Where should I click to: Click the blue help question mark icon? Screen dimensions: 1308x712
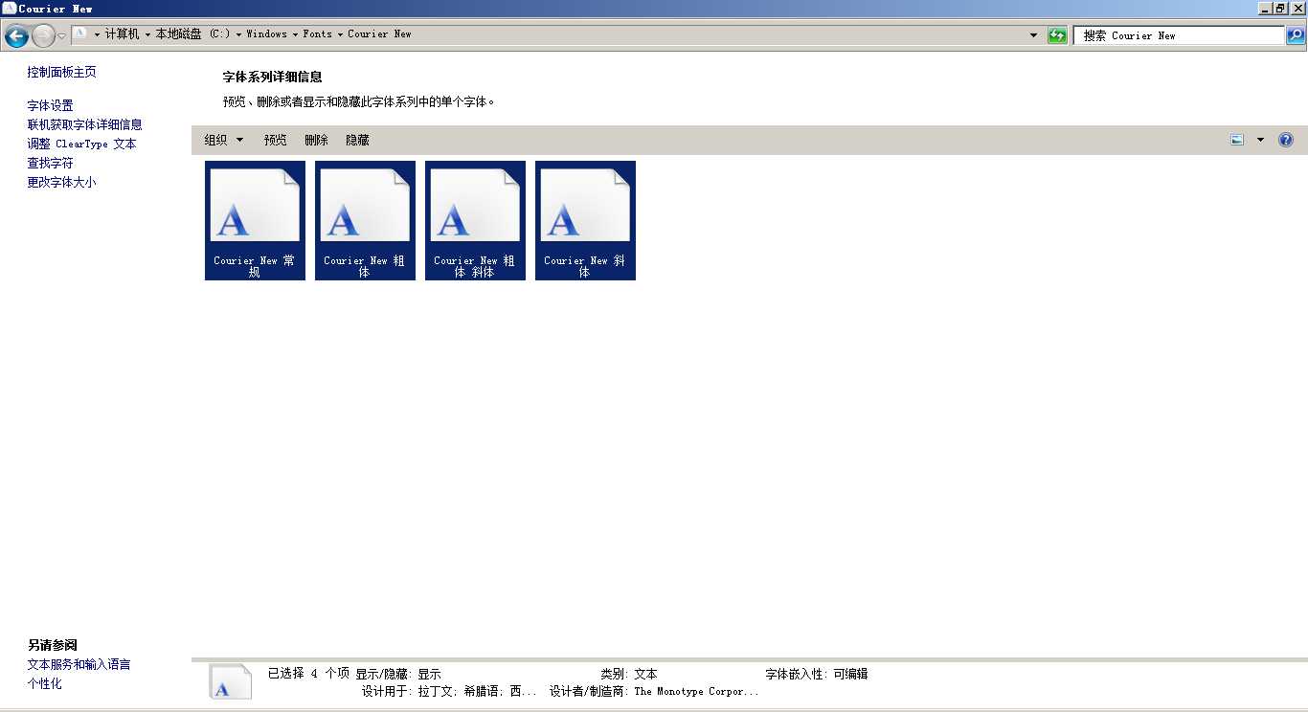point(1286,140)
